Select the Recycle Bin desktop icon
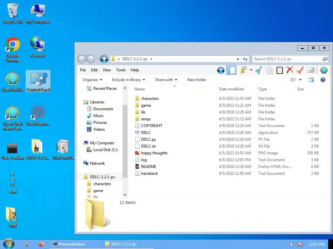 (x=13, y=13)
